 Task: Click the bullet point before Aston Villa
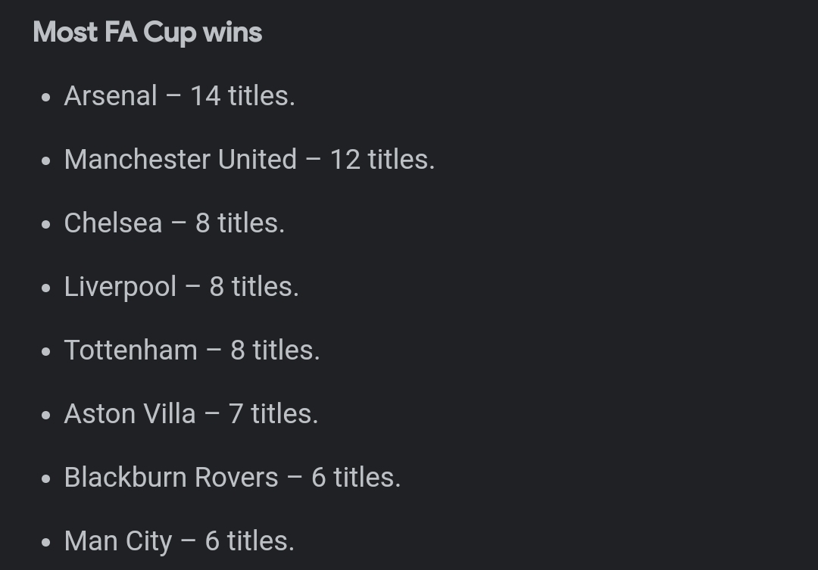coord(47,416)
